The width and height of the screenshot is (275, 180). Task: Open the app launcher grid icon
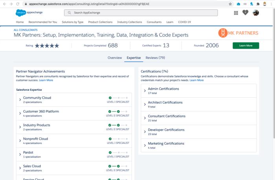(x=236, y=13)
